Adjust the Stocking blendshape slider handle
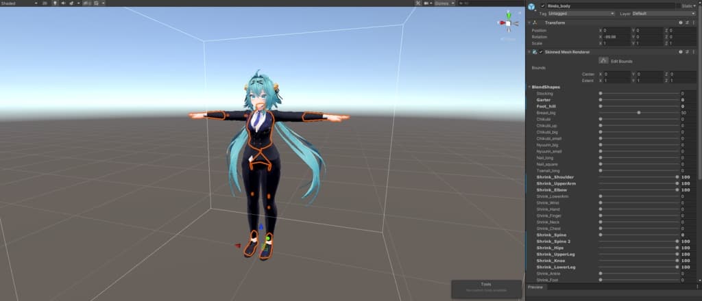Viewport: 702px width, 301px height. tap(601, 94)
